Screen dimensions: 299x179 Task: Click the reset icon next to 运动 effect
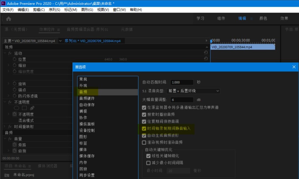(206, 53)
